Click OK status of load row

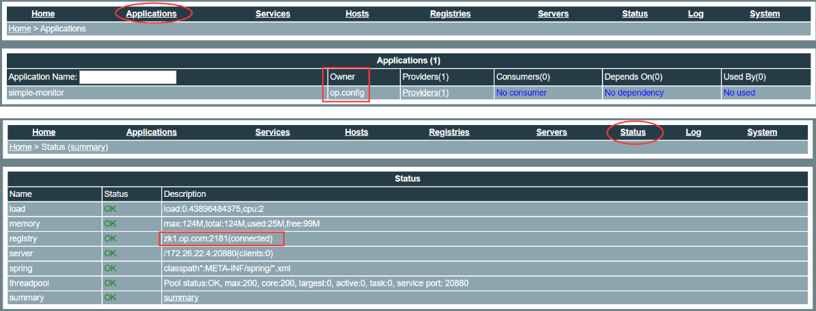tap(110, 208)
